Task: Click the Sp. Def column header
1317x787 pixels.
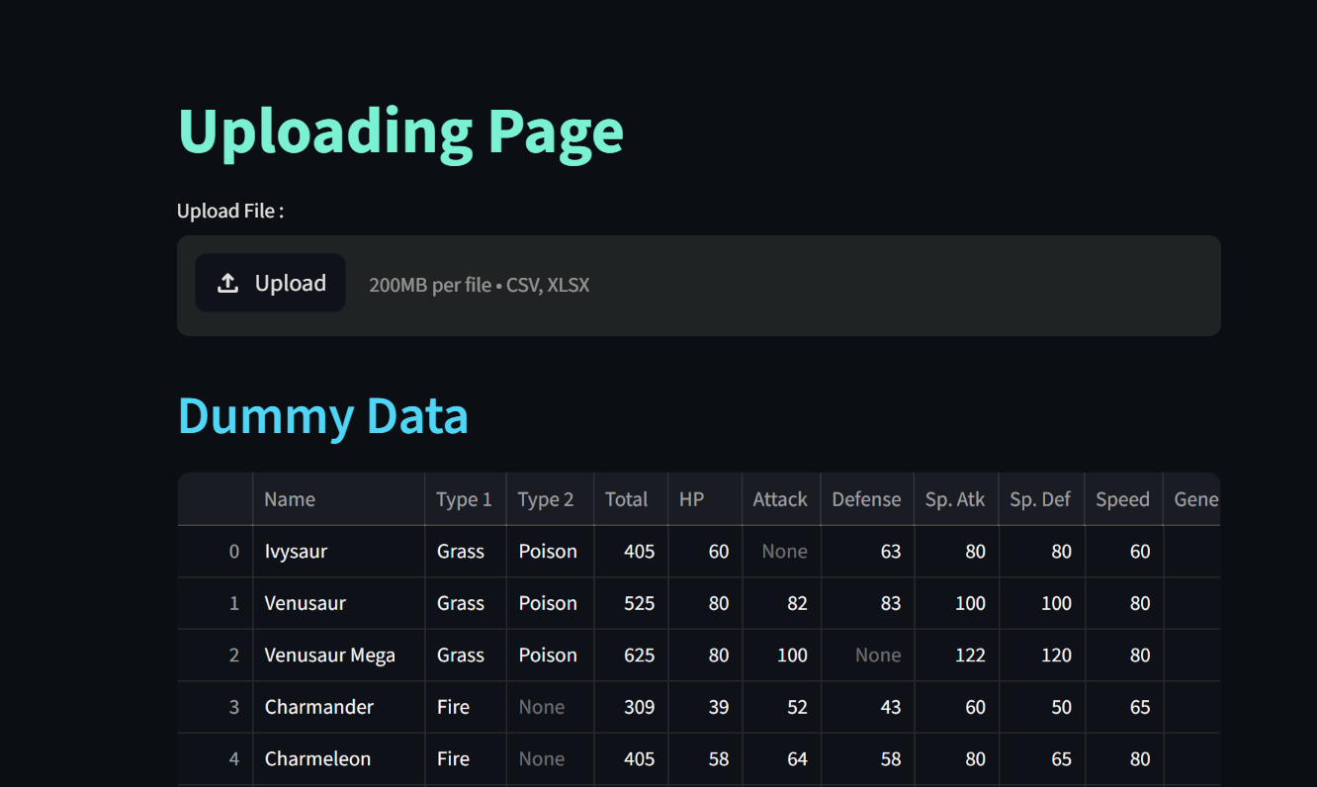Action: click(x=1040, y=499)
